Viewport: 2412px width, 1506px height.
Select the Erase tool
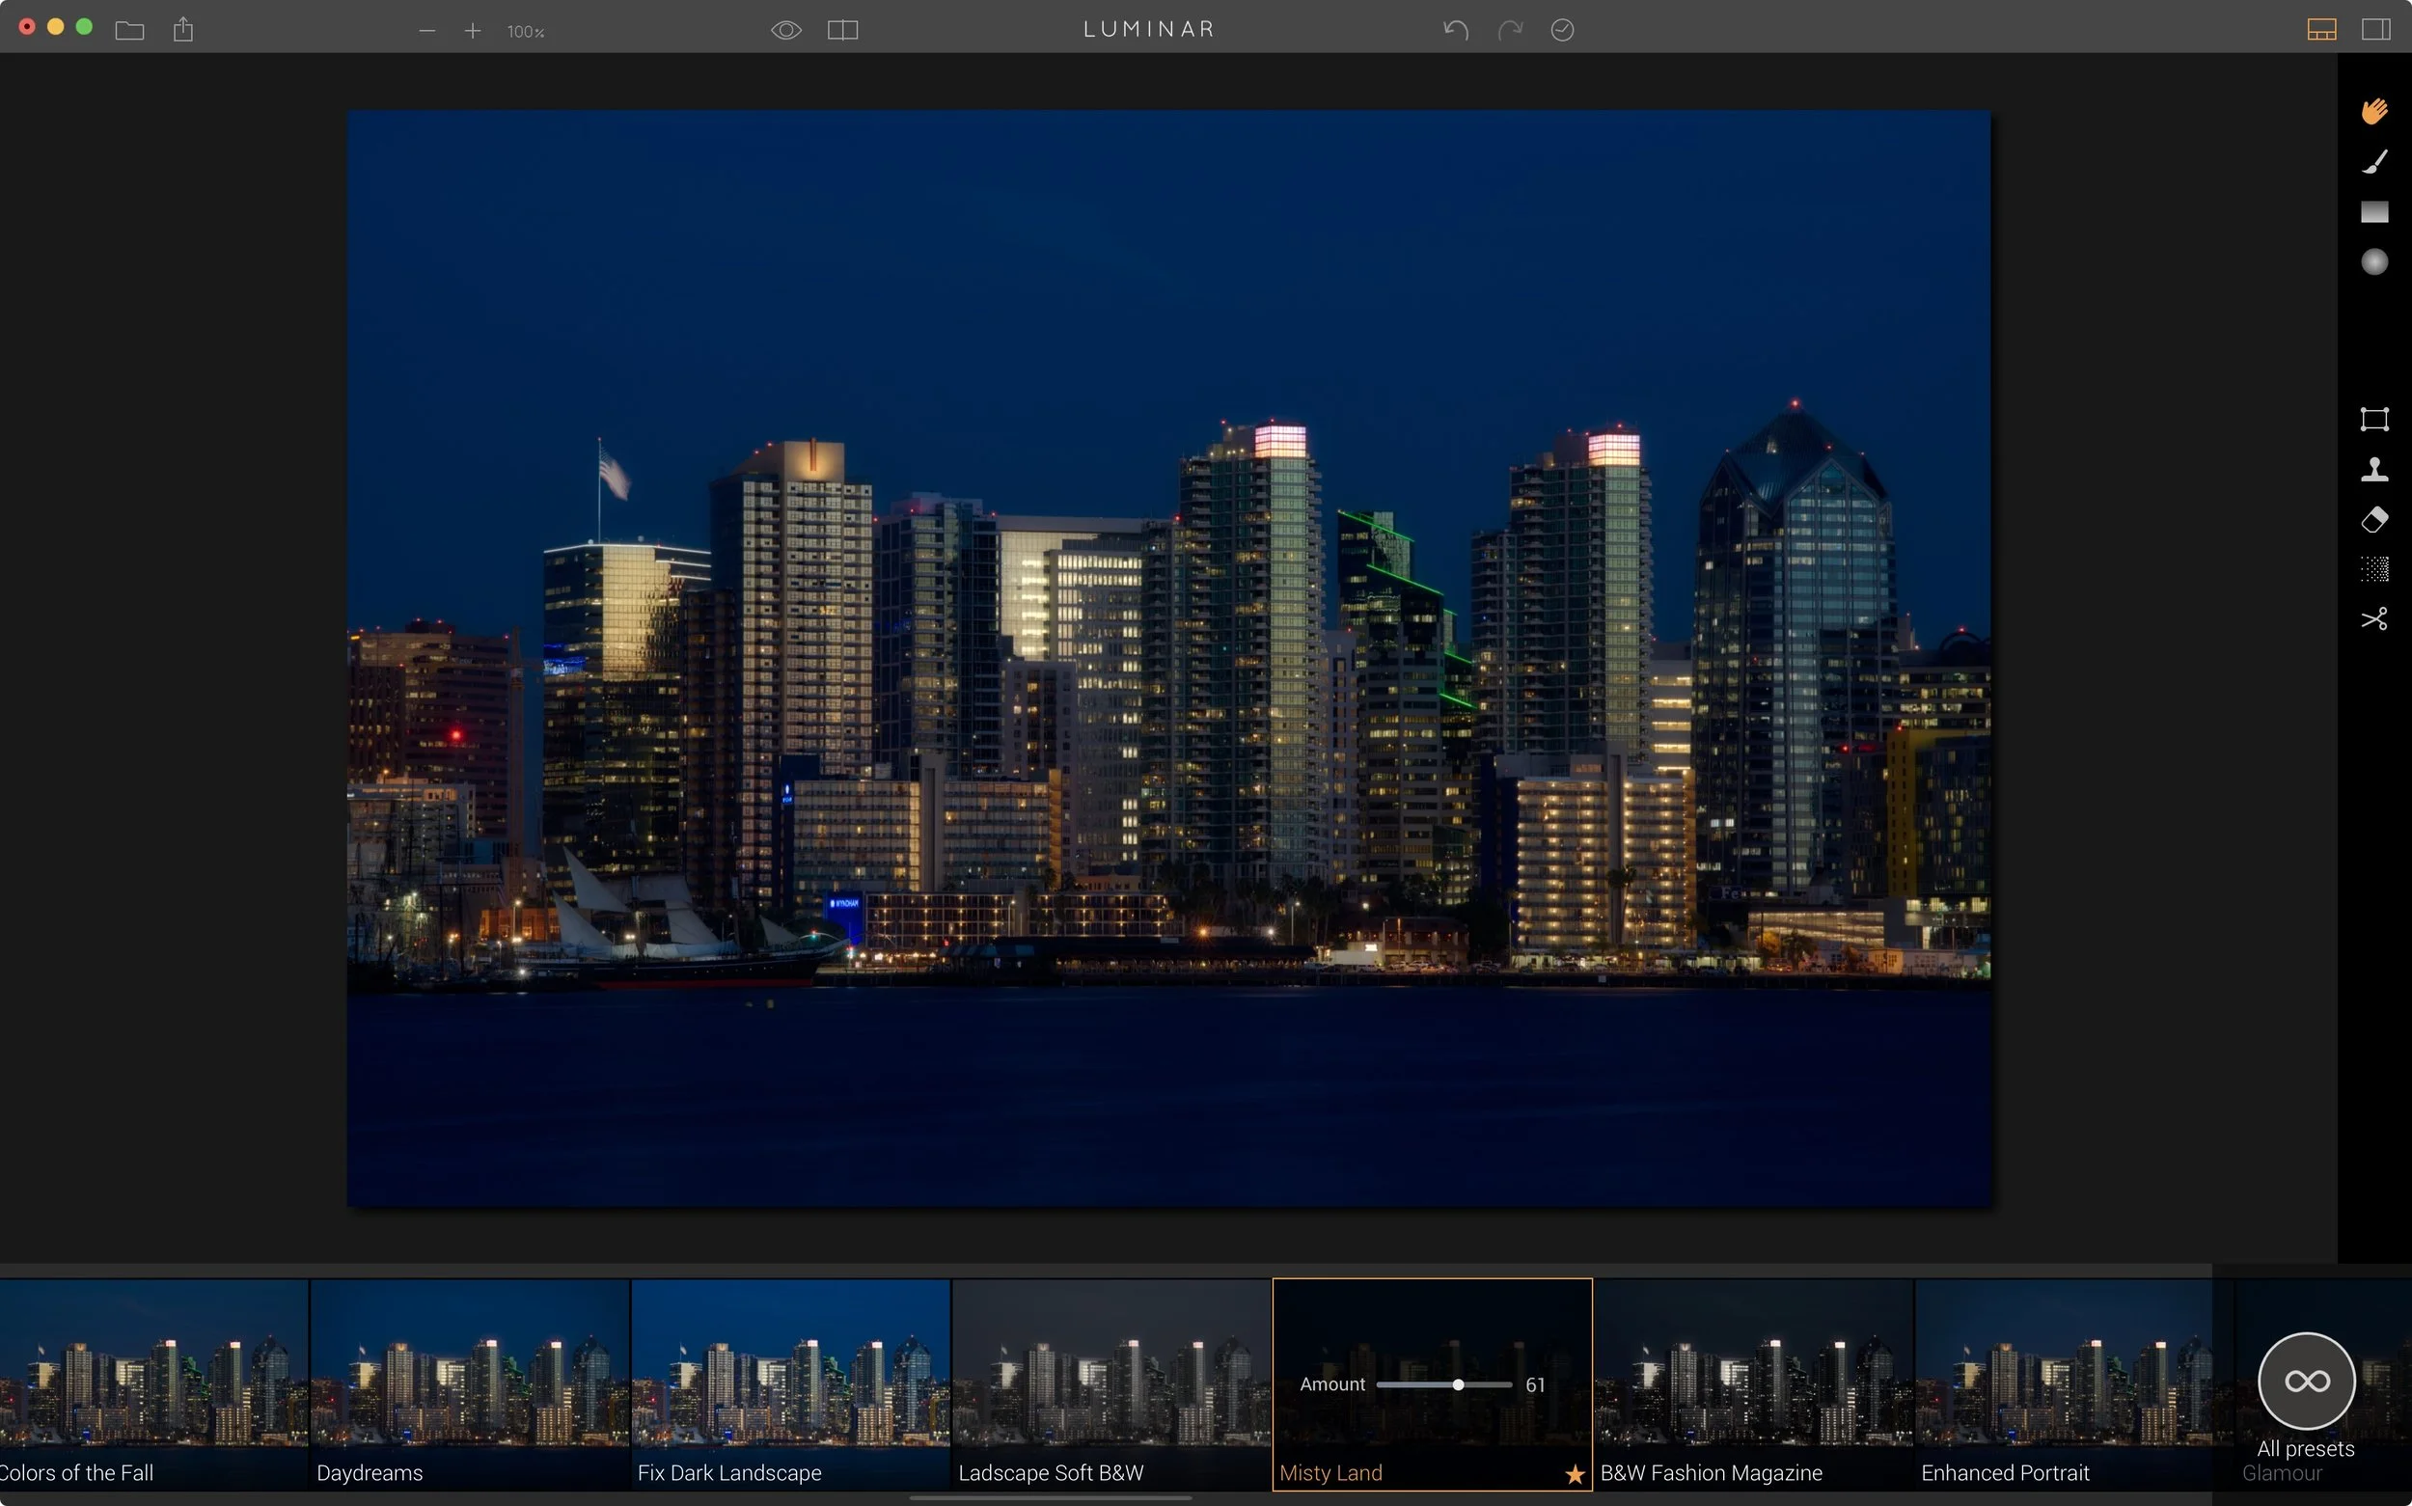tap(2374, 519)
